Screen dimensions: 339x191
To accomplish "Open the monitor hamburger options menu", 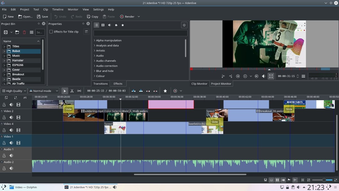I will coord(303,76).
